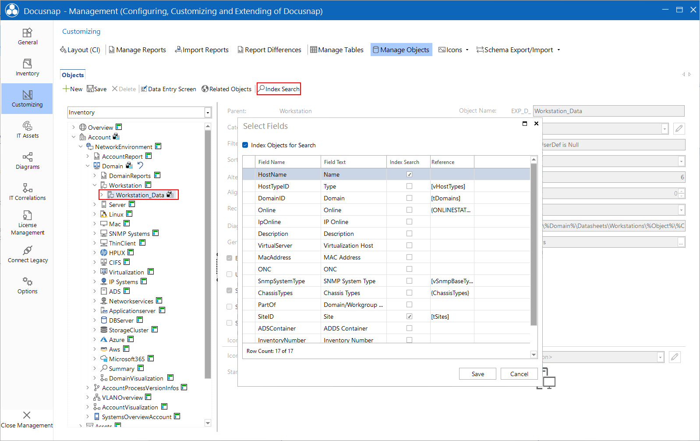Click pencil edit icon beside icon field
The width and height of the screenshot is (700, 441).
pos(675,357)
